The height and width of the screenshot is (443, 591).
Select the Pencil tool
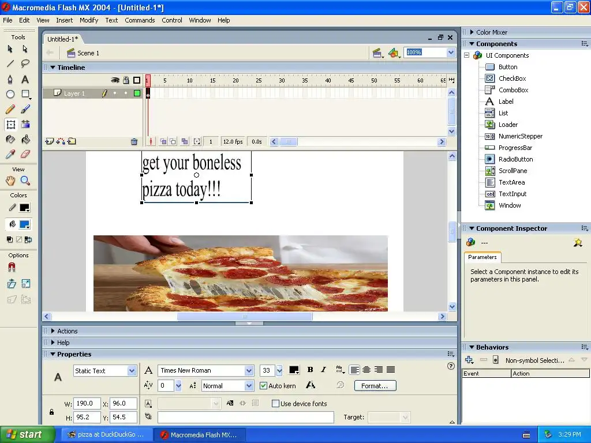click(10, 109)
